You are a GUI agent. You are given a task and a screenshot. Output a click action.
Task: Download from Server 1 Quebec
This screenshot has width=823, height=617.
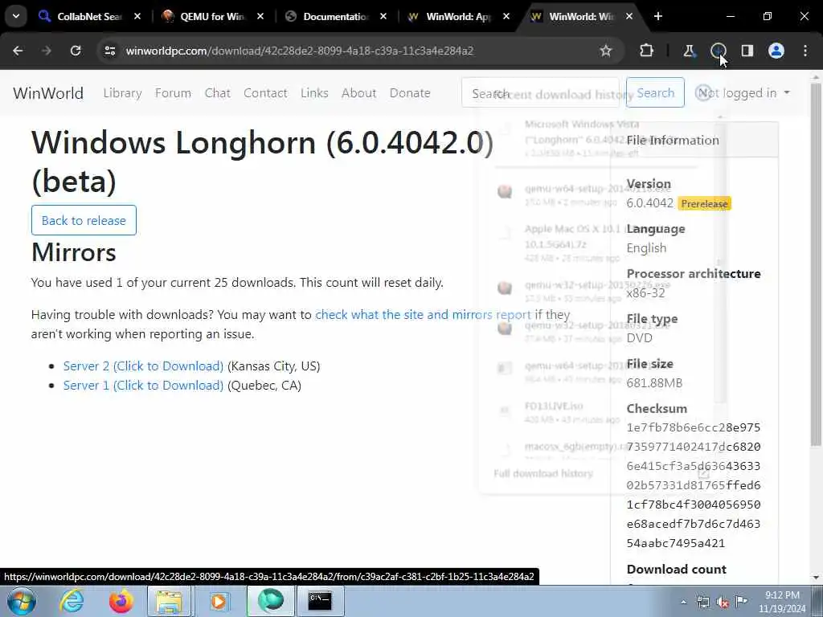click(x=143, y=386)
